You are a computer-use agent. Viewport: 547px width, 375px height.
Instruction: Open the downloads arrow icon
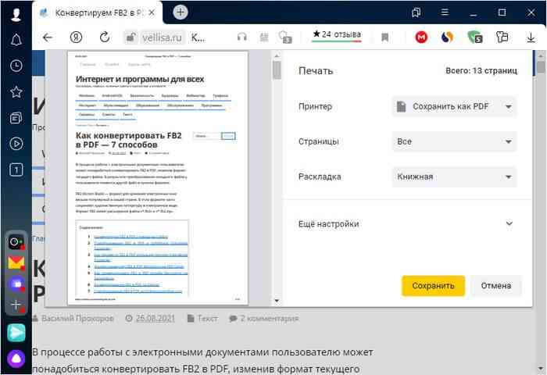point(531,37)
